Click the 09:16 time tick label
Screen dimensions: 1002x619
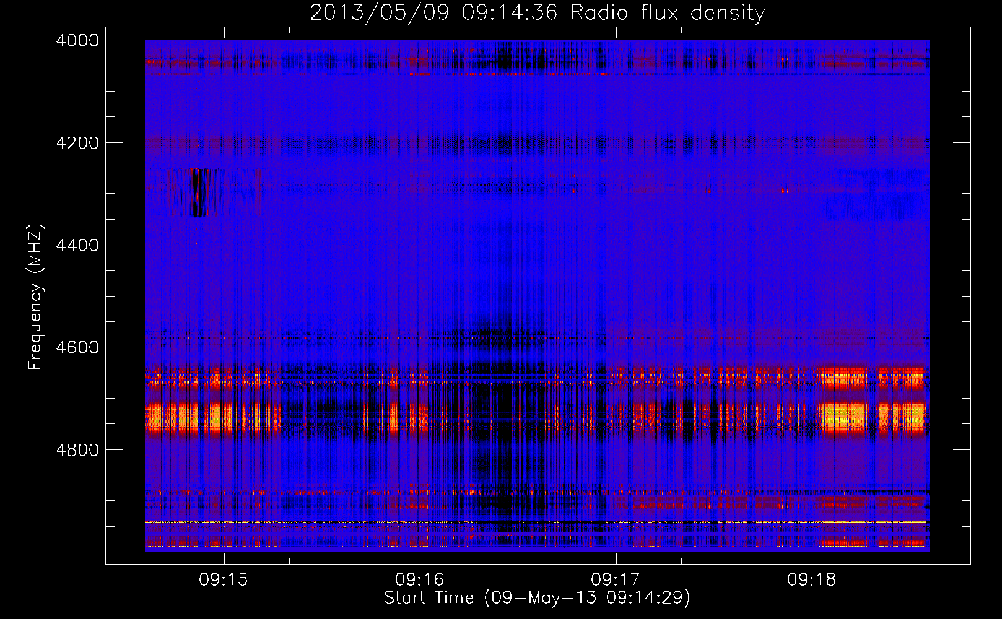tap(420, 580)
